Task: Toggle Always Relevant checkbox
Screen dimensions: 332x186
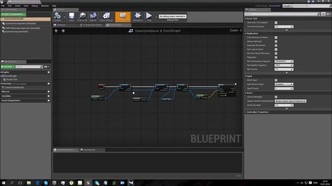Action: 276,41
